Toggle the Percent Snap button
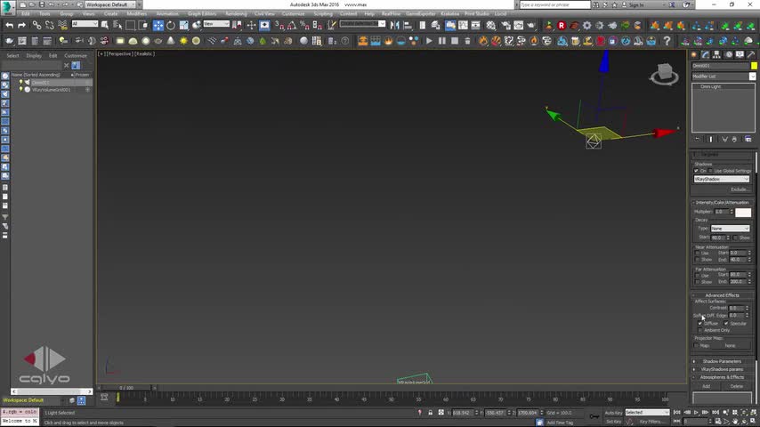760x427 pixels. 304,25
